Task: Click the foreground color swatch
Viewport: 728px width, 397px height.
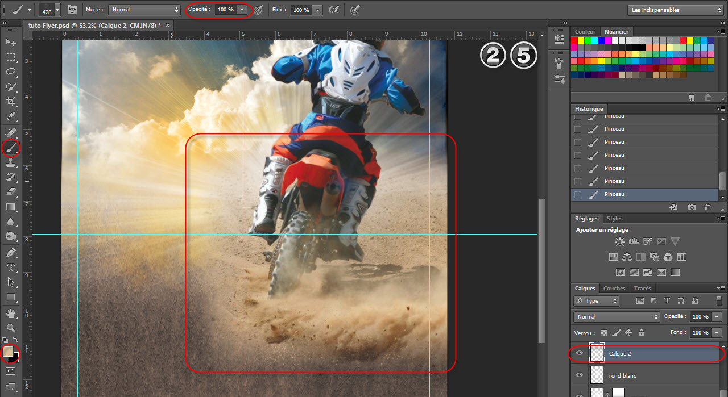Action: pyautogui.click(x=8, y=352)
